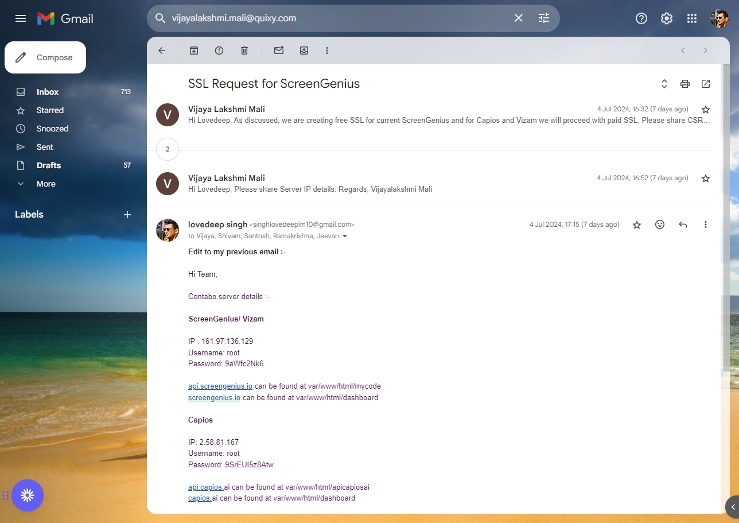Add an emoji reaction to the message
The width and height of the screenshot is (739, 523).
click(x=660, y=225)
